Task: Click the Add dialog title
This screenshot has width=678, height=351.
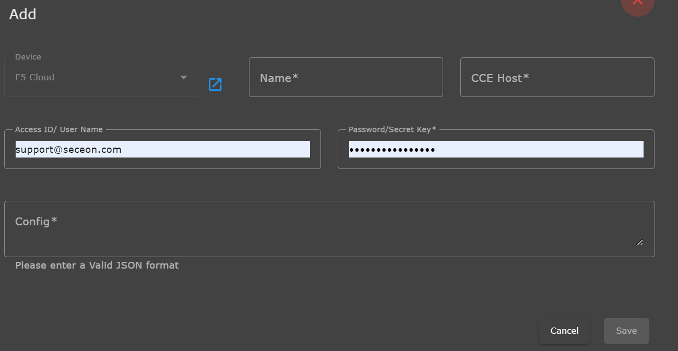Action: pyautogui.click(x=23, y=14)
